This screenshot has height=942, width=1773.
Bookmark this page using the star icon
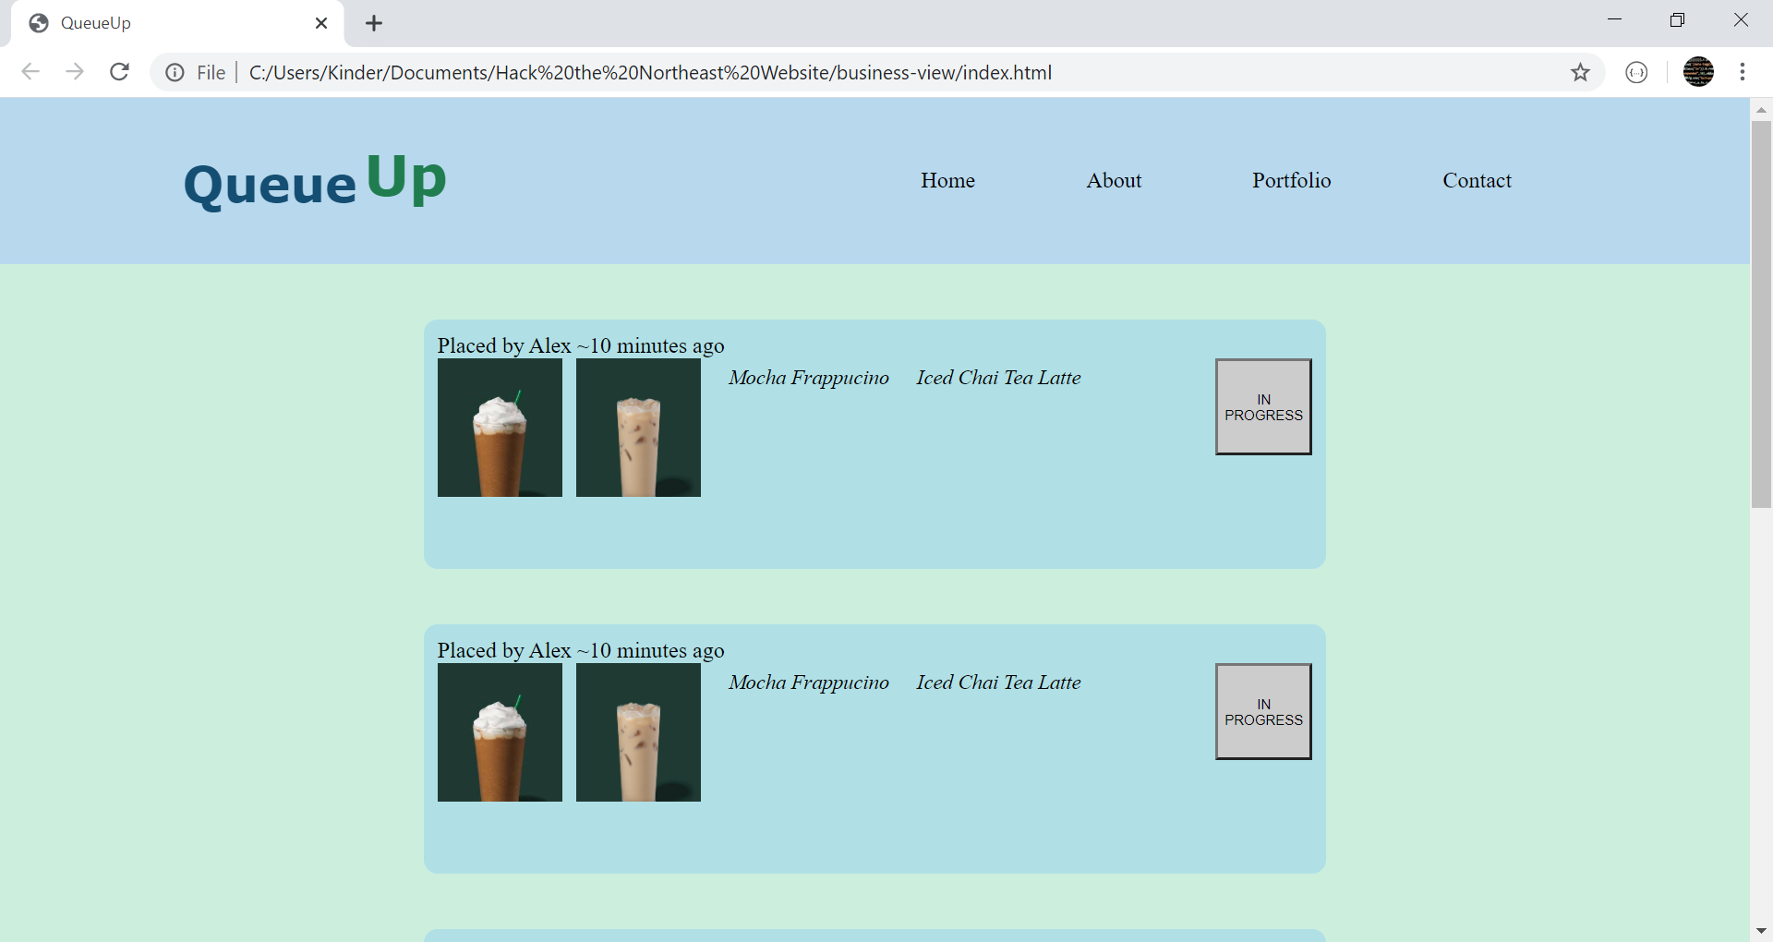pyautogui.click(x=1580, y=72)
